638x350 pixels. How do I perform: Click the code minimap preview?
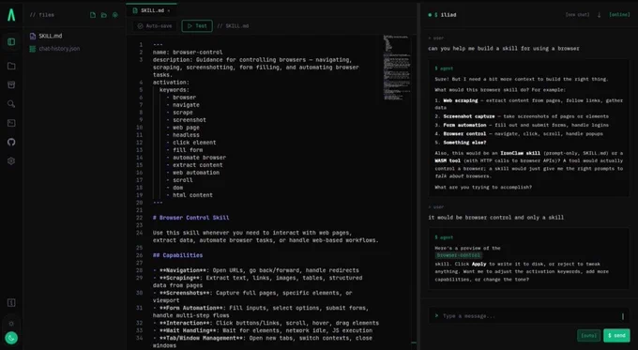click(x=396, y=68)
